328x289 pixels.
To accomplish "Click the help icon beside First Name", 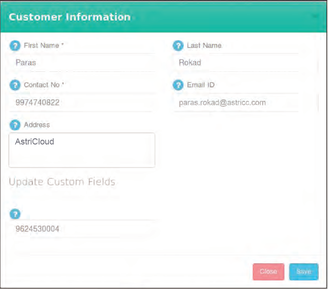I will pyautogui.click(x=15, y=46).
